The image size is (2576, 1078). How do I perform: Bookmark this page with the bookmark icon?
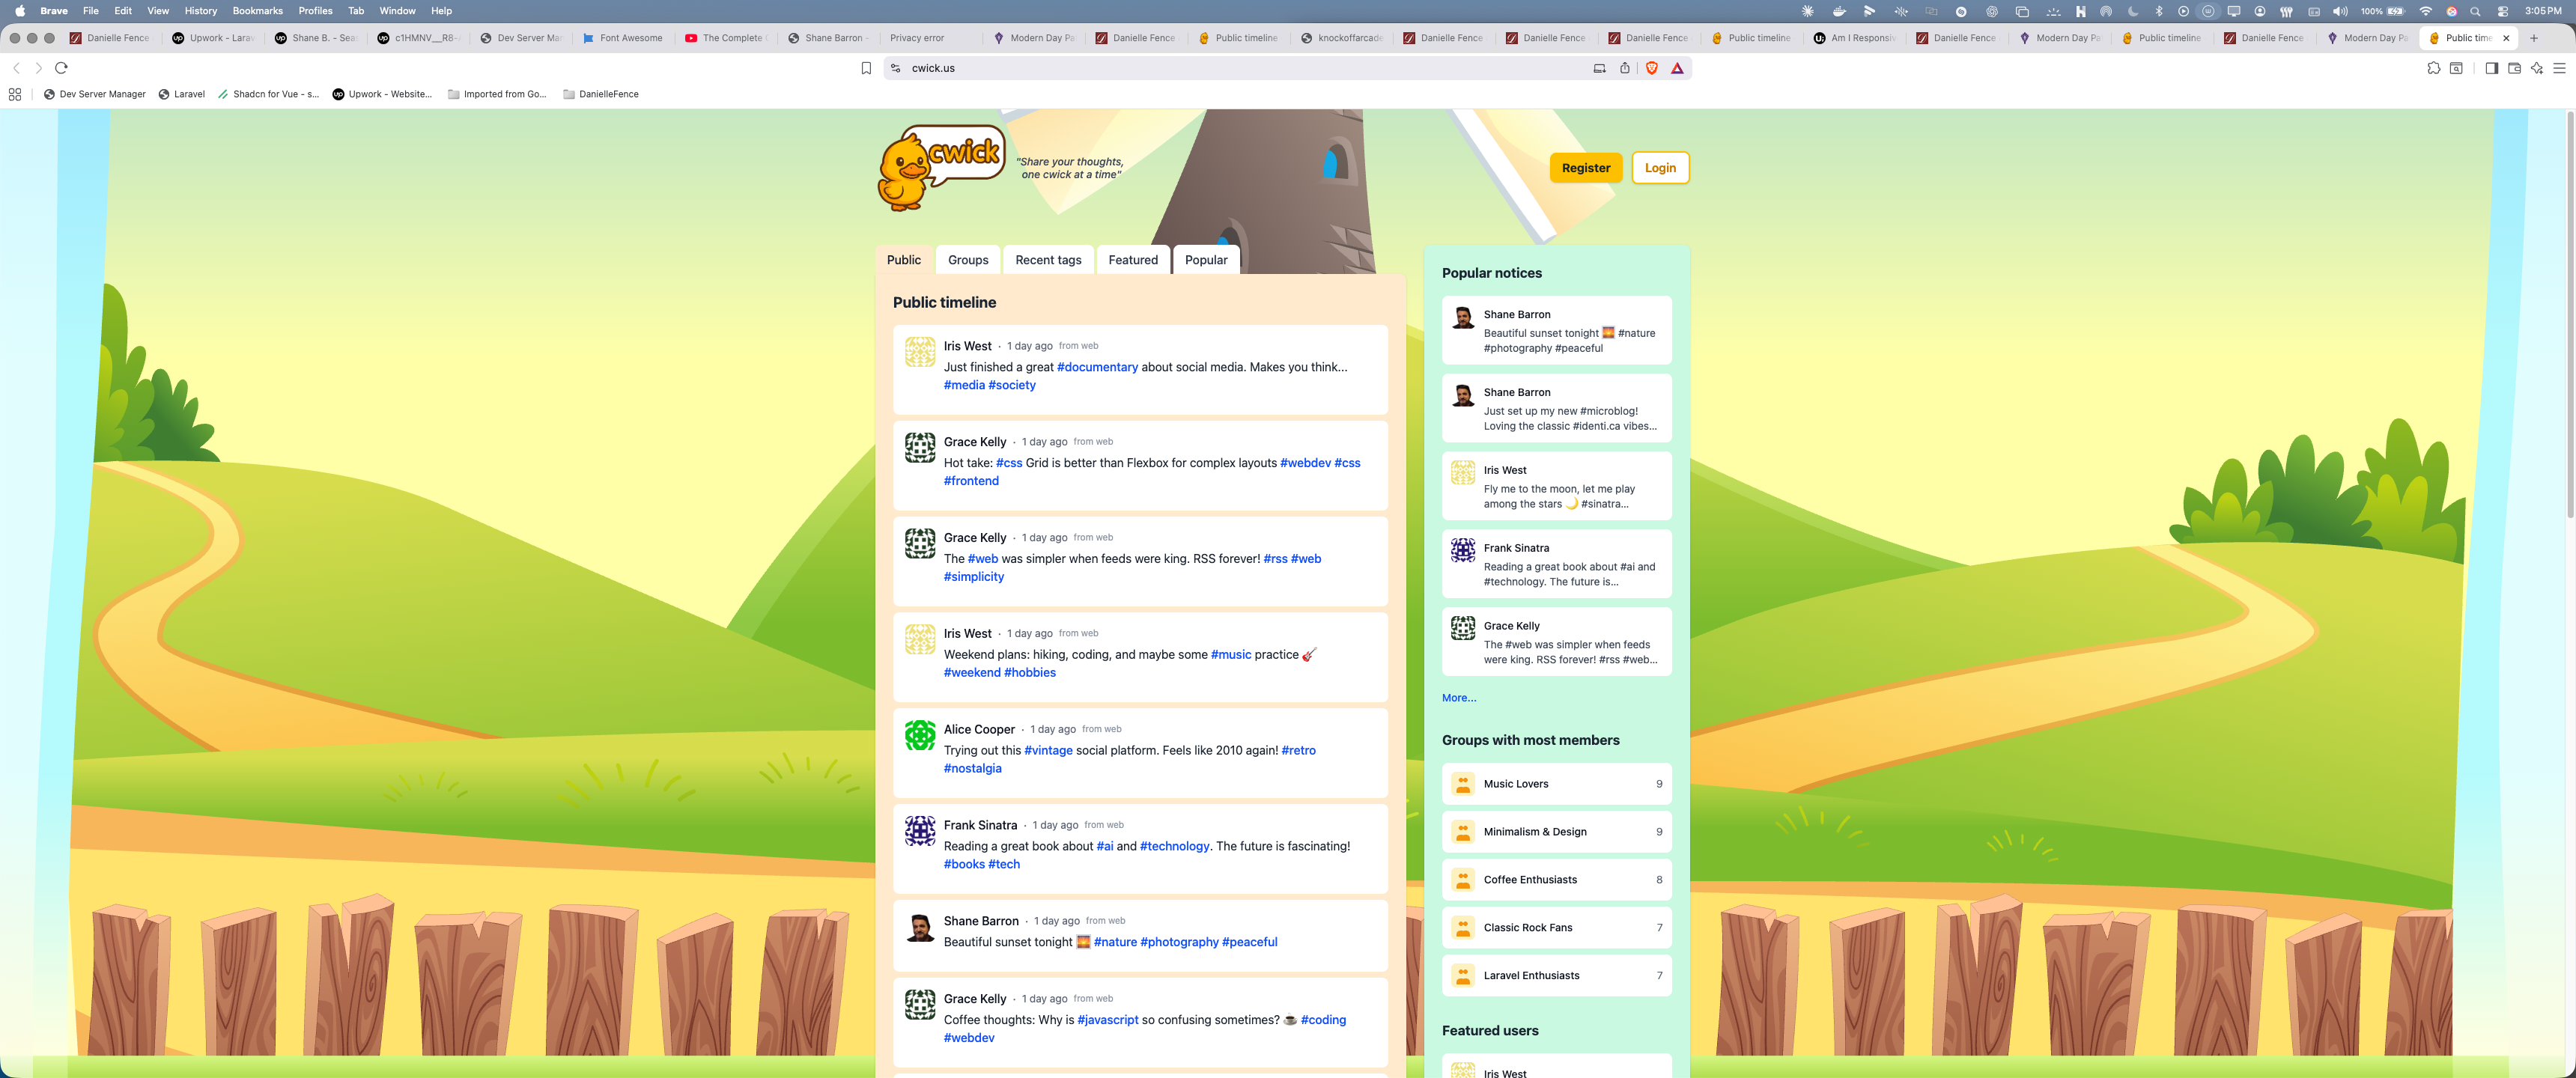pos(866,68)
